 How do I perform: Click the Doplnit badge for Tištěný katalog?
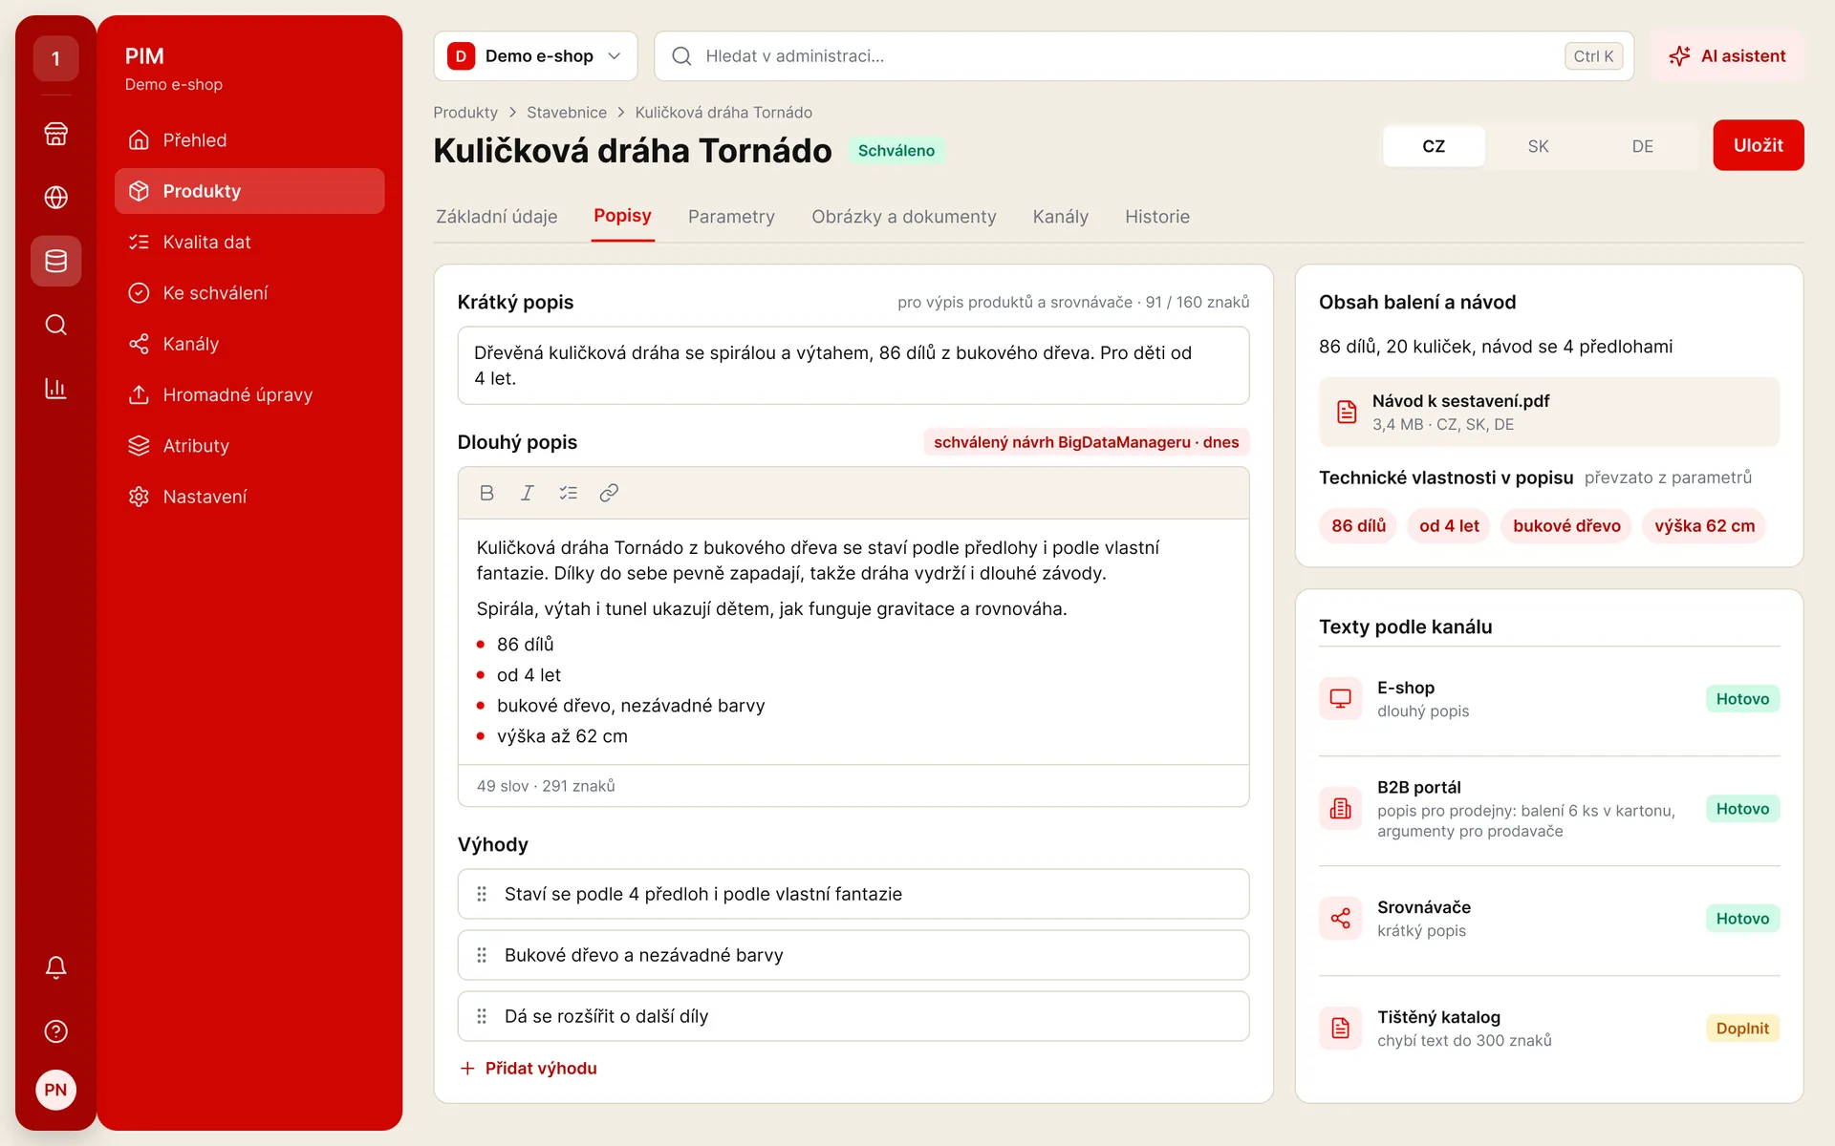(x=1741, y=1029)
